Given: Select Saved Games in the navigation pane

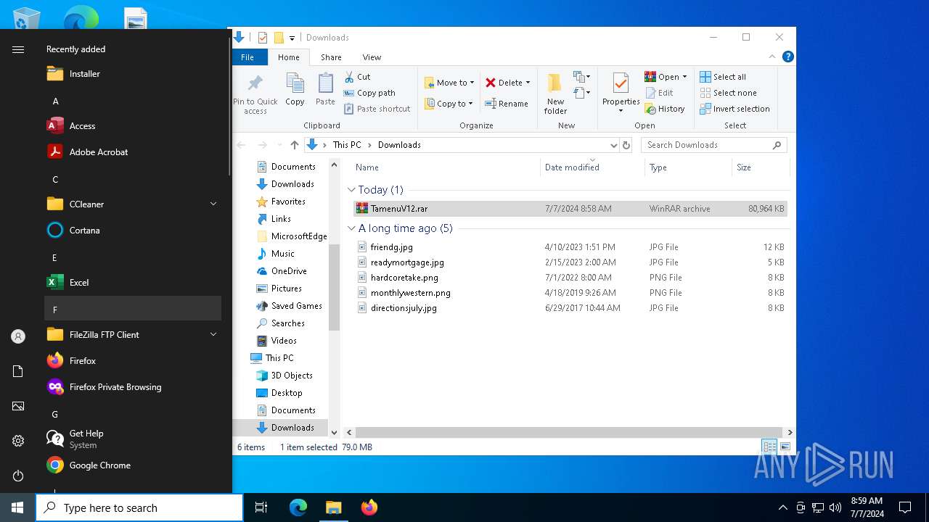Looking at the screenshot, I should click(x=296, y=306).
